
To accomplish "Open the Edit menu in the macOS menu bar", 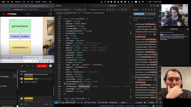I will 12,2.
